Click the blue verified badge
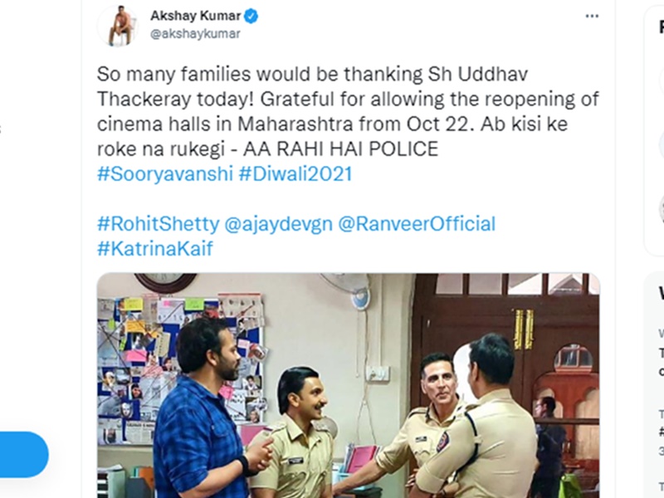 tap(251, 16)
